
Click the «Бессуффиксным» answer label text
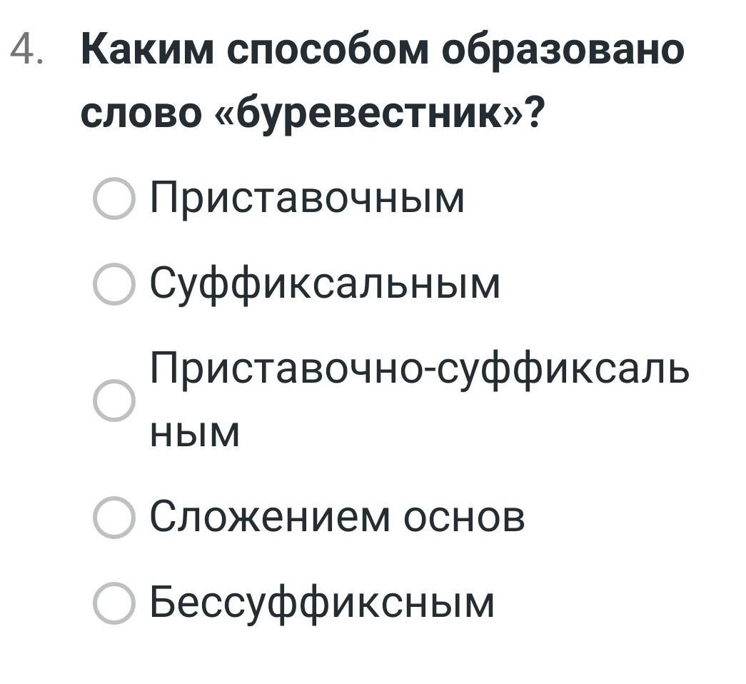click(322, 605)
